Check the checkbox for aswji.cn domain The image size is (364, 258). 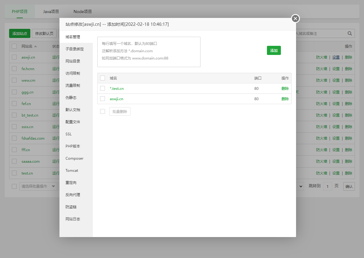tap(102, 99)
